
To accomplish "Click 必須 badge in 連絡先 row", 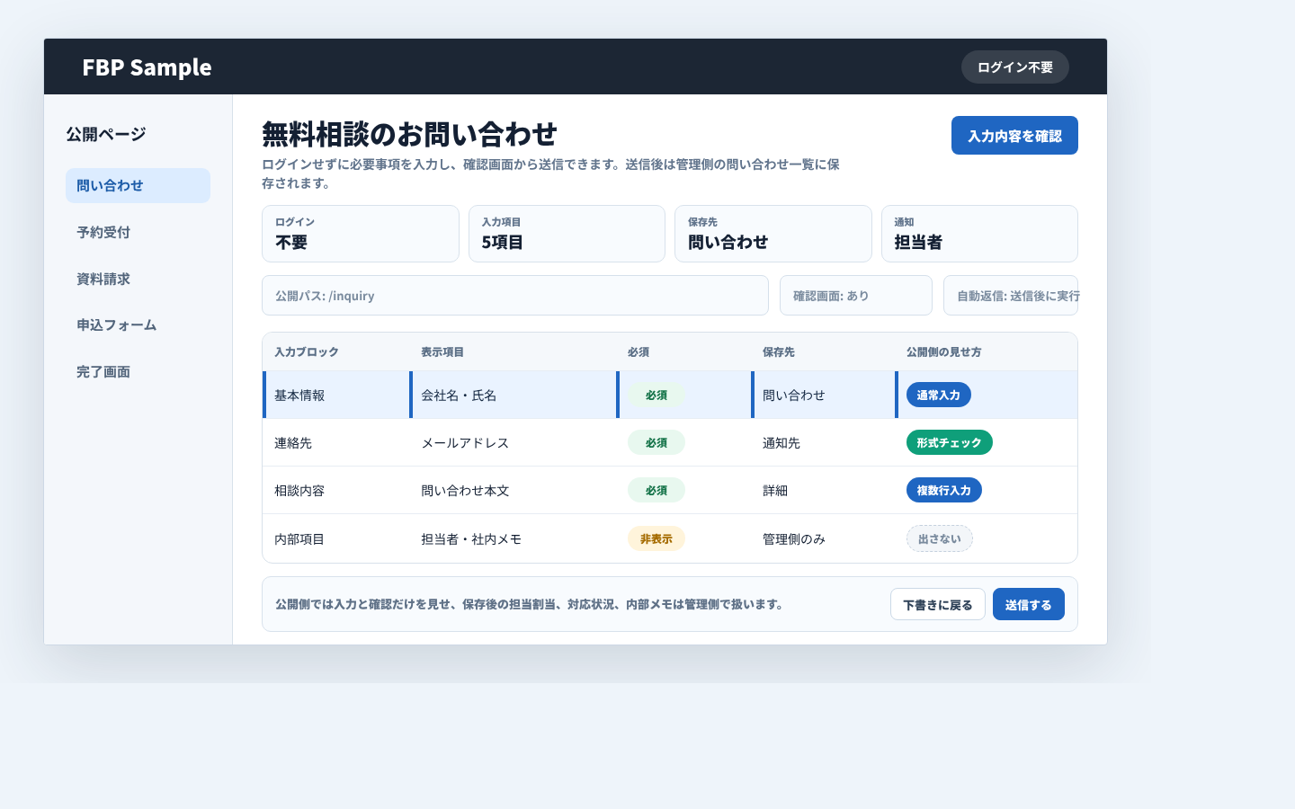I will (656, 442).
